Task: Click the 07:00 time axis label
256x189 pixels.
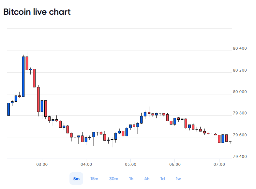Action: click(219, 164)
